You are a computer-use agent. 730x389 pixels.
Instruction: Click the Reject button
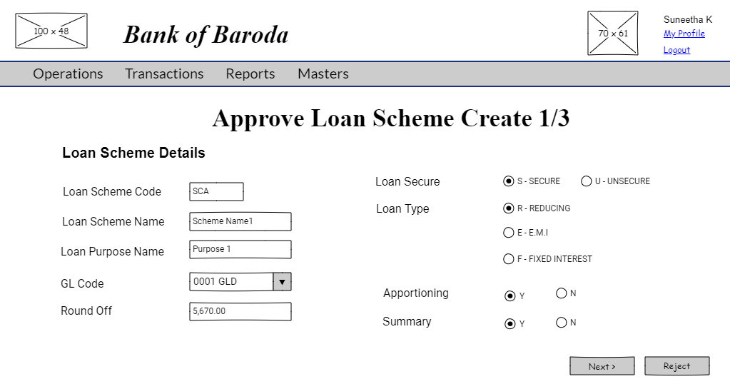click(x=676, y=366)
